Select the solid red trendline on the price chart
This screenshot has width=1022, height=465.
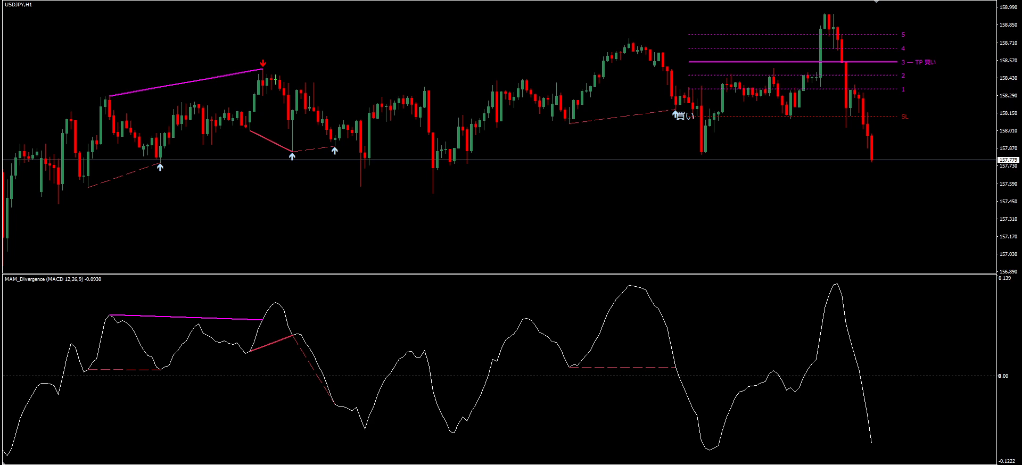[271, 141]
